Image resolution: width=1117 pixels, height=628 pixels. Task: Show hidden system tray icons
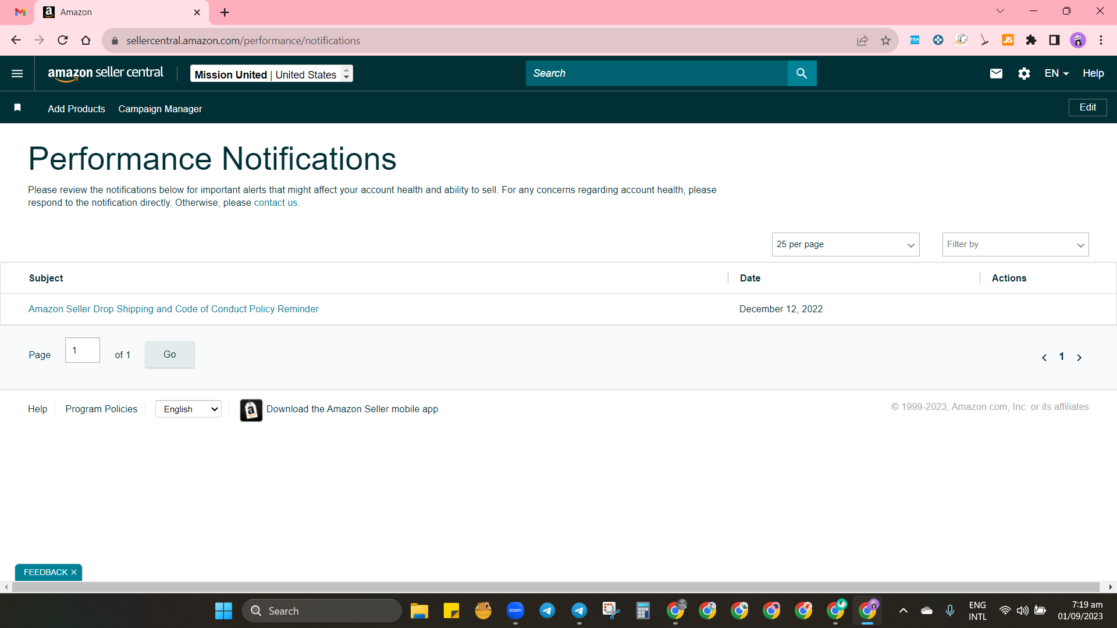903,611
